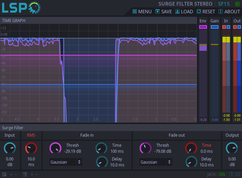Click the Fade out Thresh knob
The width and height of the screenshot is (242, 178).
pos(146,148)
